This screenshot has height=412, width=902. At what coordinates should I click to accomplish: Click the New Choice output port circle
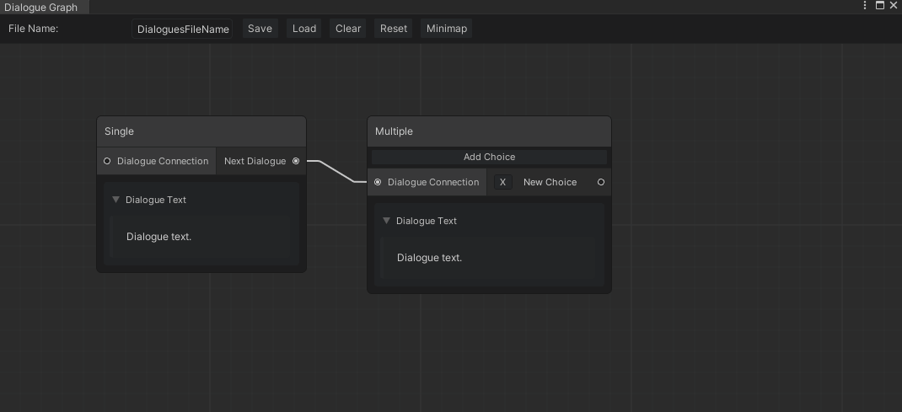tap(601, 182)
